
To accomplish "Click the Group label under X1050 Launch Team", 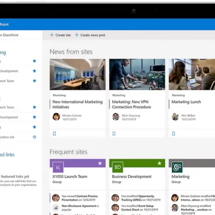I will (x=57, y=182).
